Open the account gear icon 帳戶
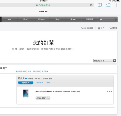 click(x=99, y=28)
